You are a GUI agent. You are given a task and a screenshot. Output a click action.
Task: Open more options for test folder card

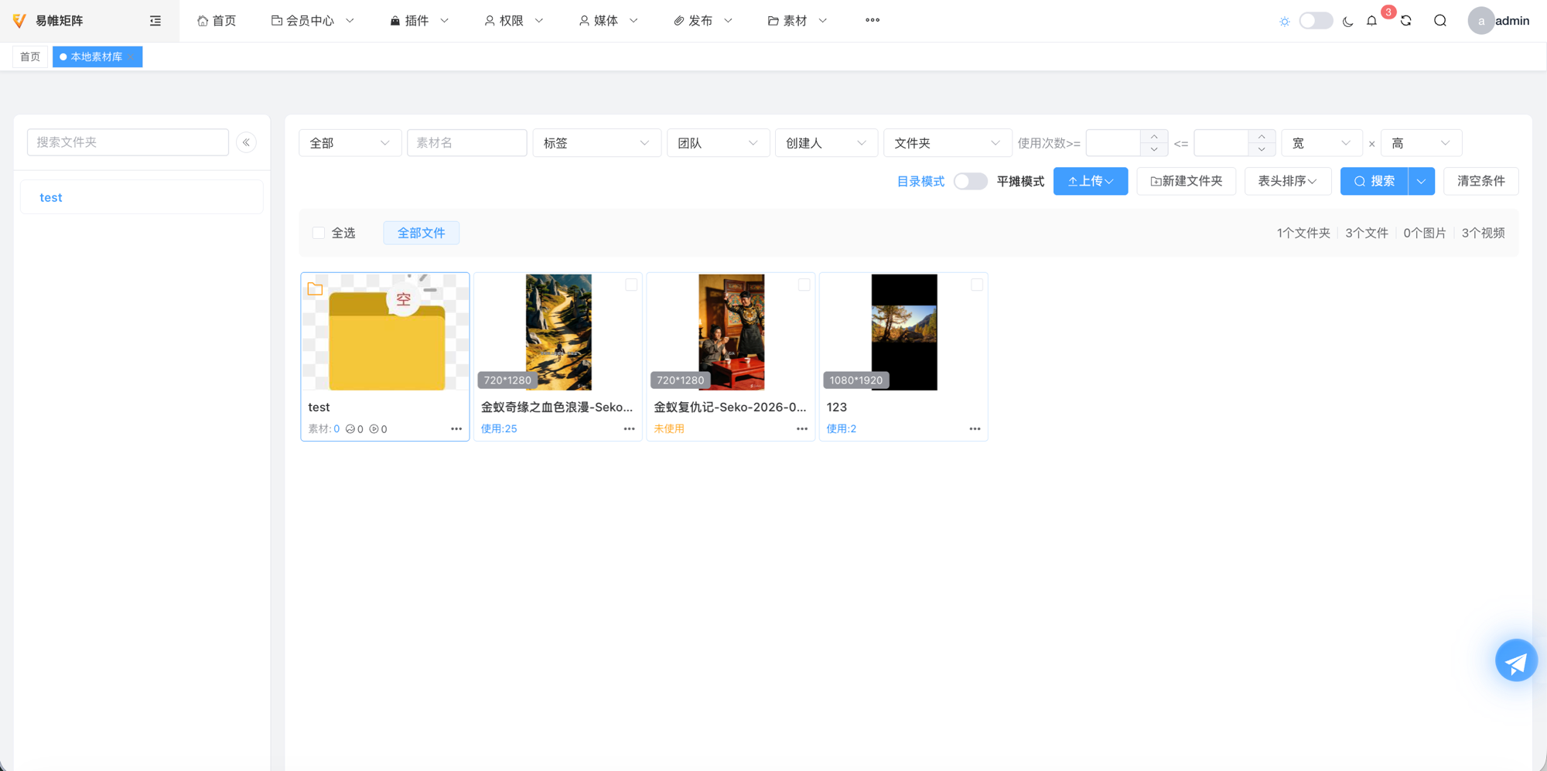(x=456, y=429)
